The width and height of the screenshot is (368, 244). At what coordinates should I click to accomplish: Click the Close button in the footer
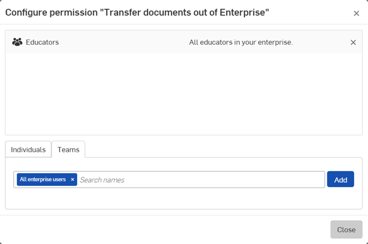tap(346, 230)
